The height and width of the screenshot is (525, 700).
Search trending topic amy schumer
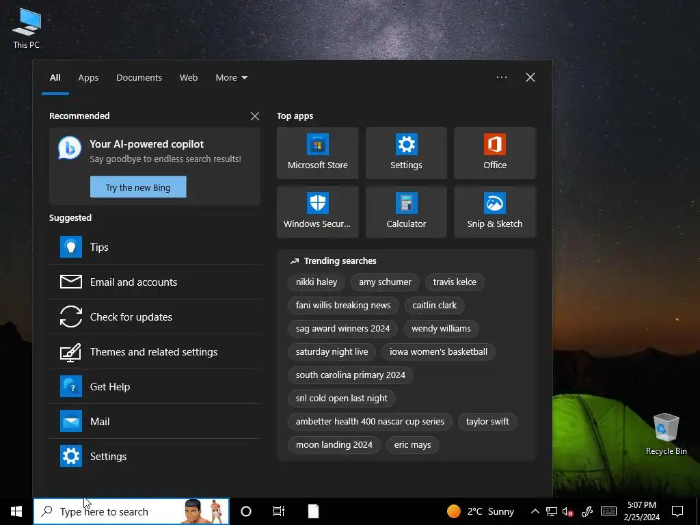pyautogui.click(x=385, y=282)
